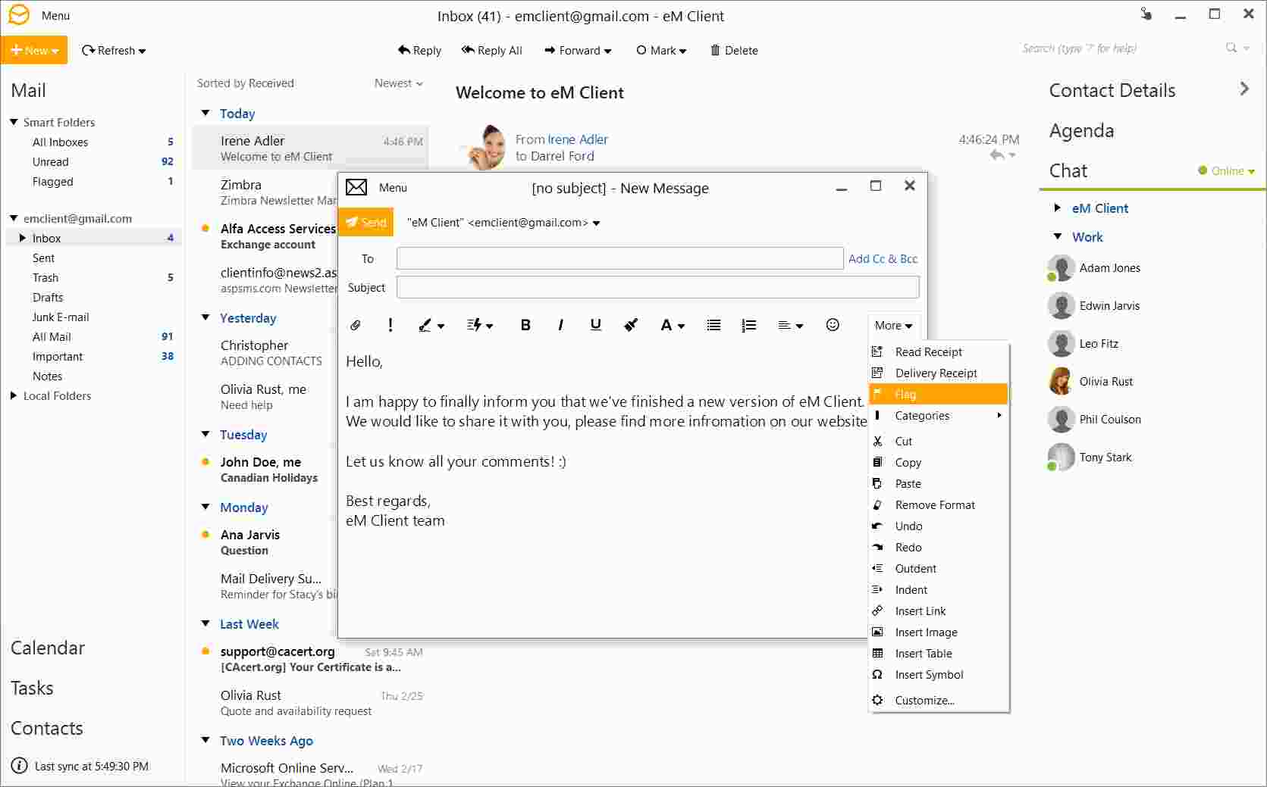Open the Contacts section
Viewport: 1267px width, 787px height.
click(47, 728)
